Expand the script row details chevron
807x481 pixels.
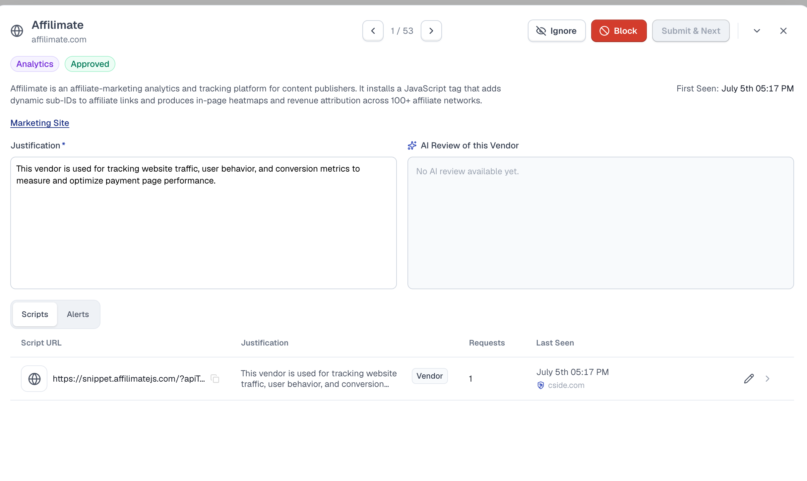(768, 379)
